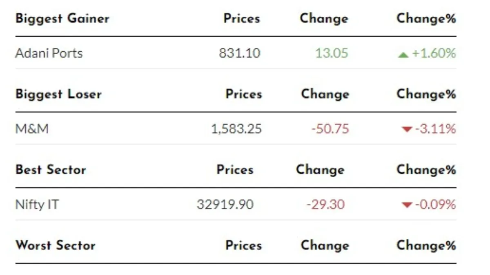Click the -3.11% percentage value

tap(435, 129)
